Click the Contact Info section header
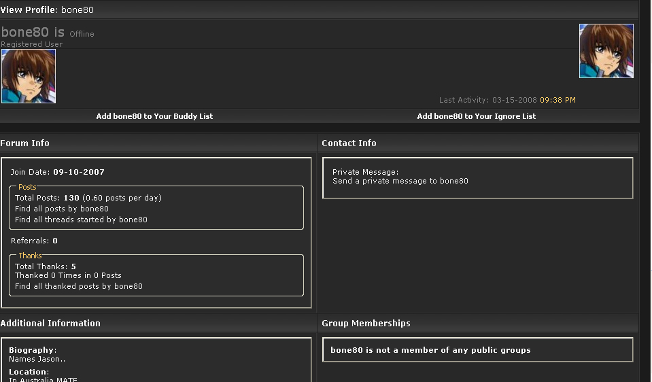 pyautogui.click(x=349, y=143)
